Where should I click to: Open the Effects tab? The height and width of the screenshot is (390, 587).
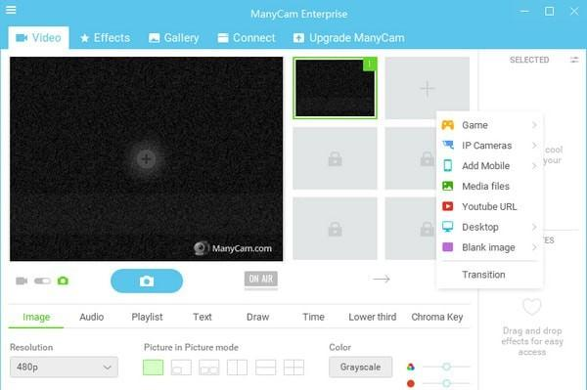(x=106, y=38)
